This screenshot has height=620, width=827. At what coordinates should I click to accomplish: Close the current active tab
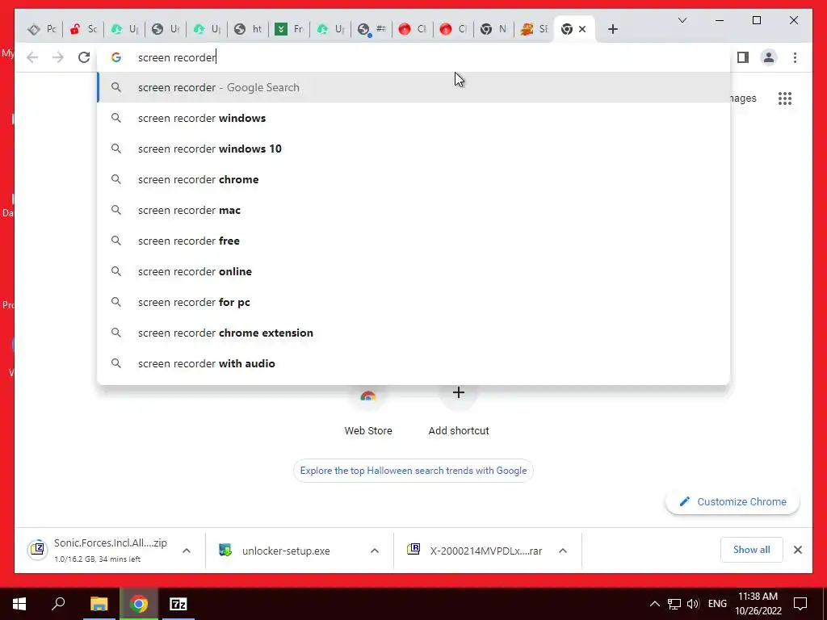click(x=582, y=30)
